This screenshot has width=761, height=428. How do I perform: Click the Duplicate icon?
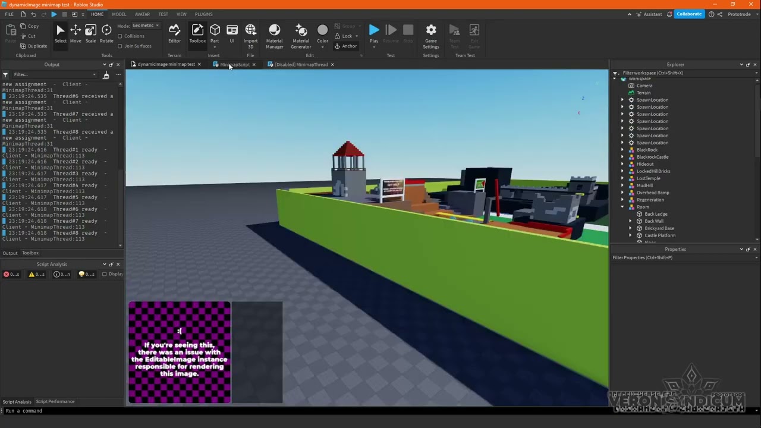[24, 46]
